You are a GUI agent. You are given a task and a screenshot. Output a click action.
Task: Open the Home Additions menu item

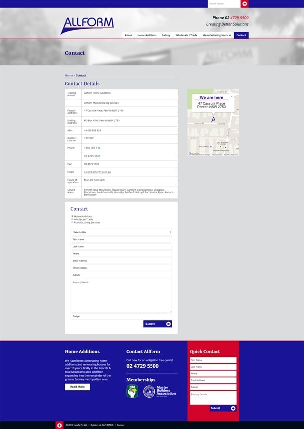point(147,35)
